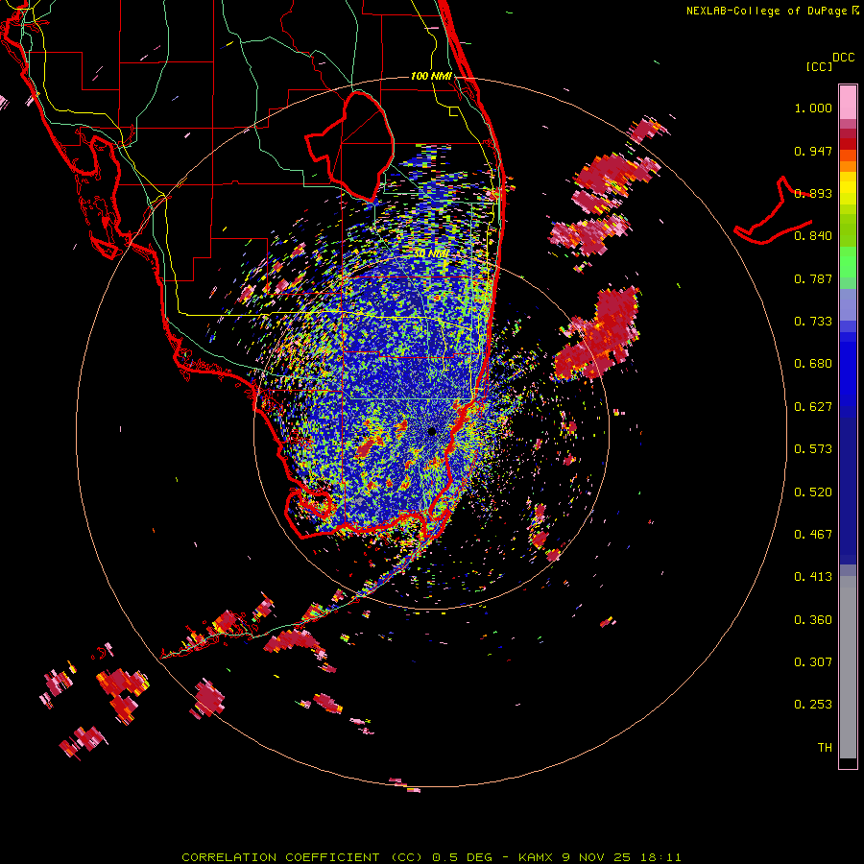Select the 0.627 legend value

(x=813, y=407)
